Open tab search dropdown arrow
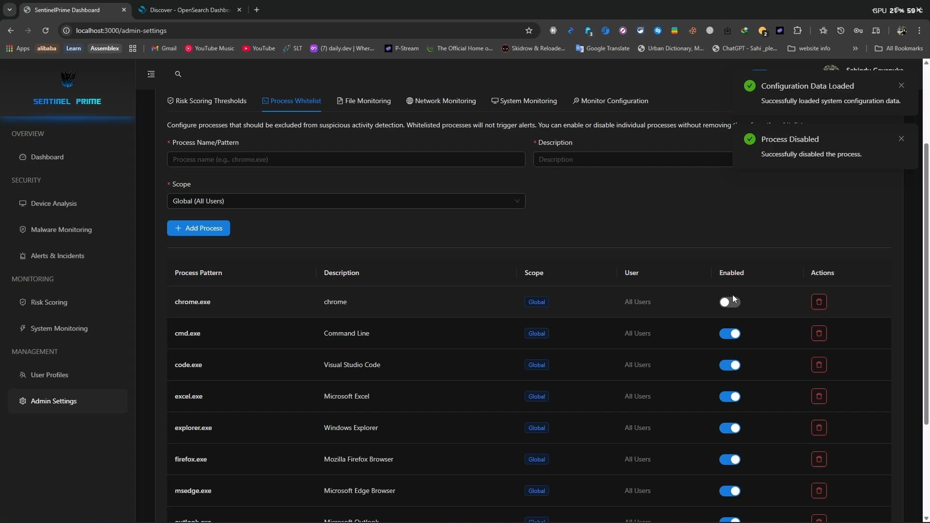Image resolution: width=930 pixels, height=523 pixels. point(9,10)
